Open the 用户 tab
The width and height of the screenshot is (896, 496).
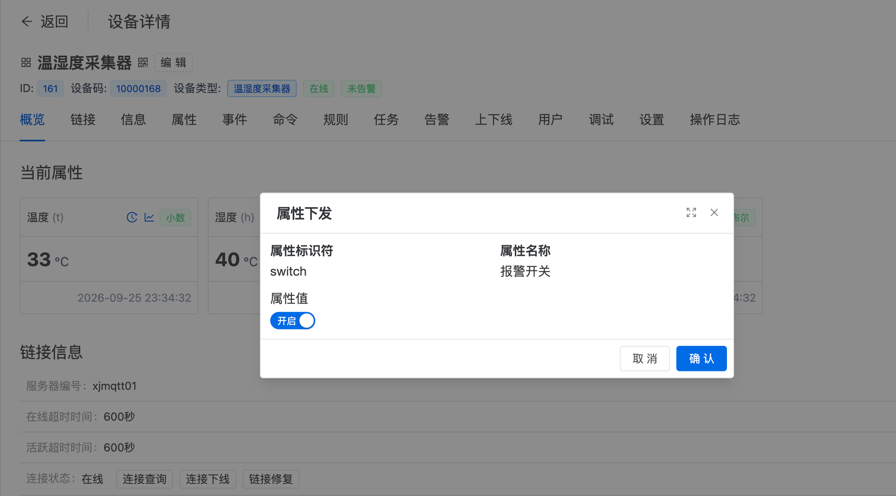click(x=551, y=119)
